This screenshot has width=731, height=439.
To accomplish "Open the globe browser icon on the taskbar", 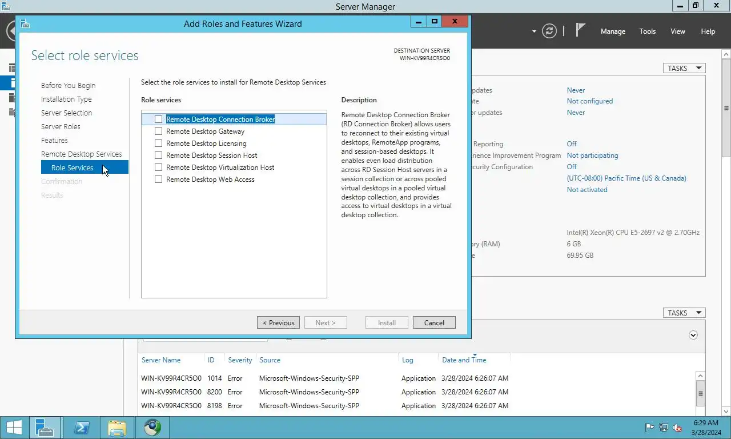I will click(152, 428).
